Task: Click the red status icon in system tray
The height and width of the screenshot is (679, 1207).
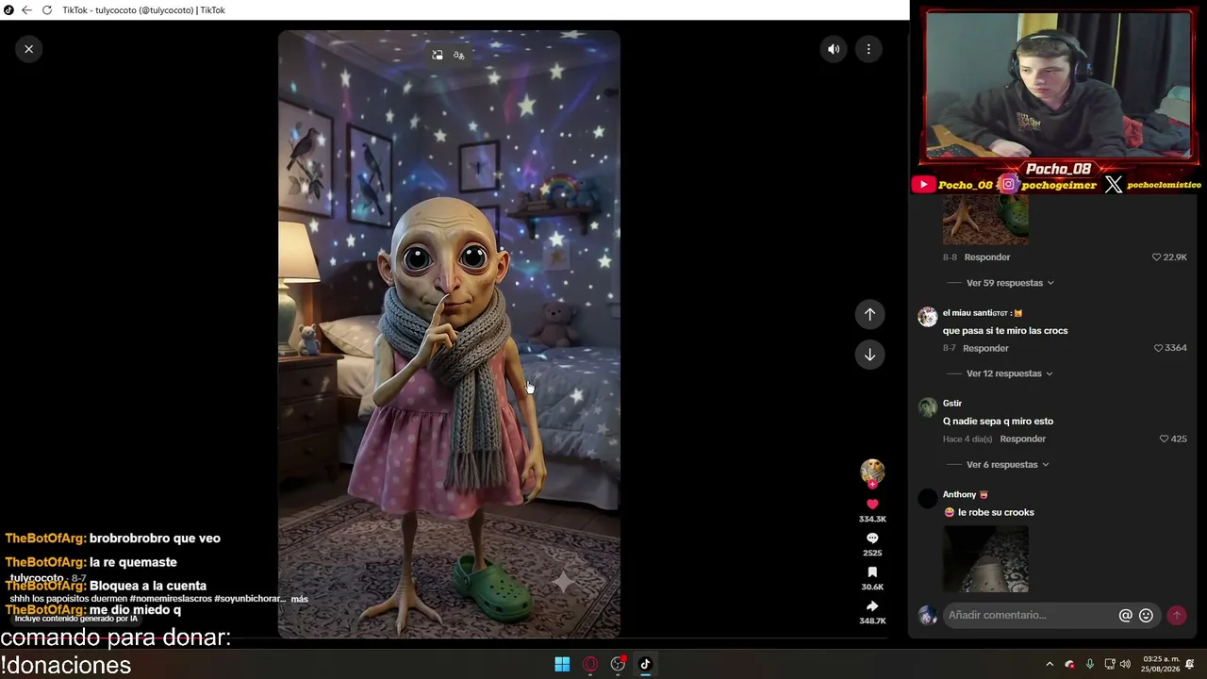Action: click(x=1069, y=664)
